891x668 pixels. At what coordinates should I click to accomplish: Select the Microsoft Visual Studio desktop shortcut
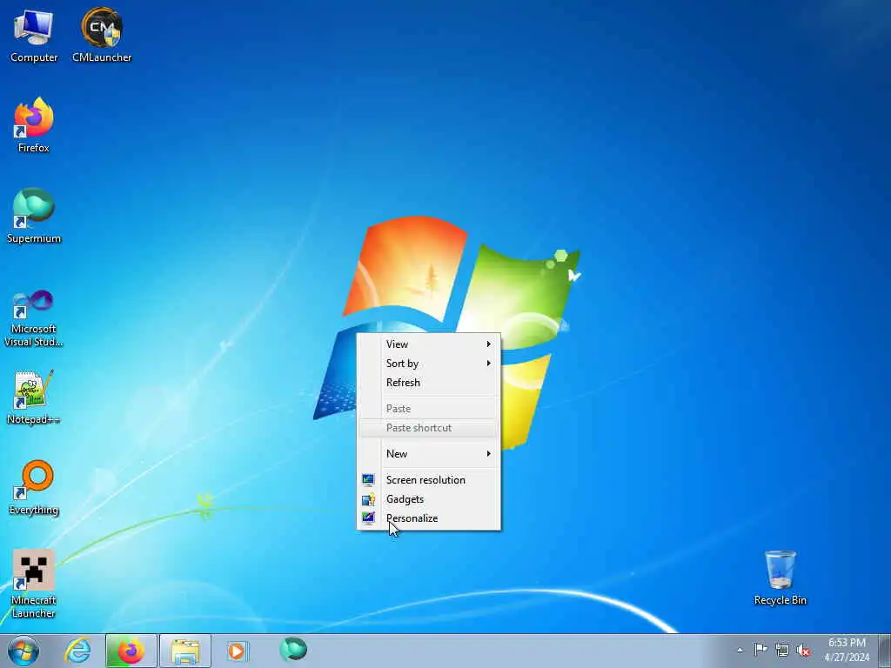pos(34,318)
